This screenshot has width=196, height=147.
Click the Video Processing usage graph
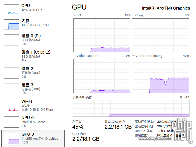[160, 76]
